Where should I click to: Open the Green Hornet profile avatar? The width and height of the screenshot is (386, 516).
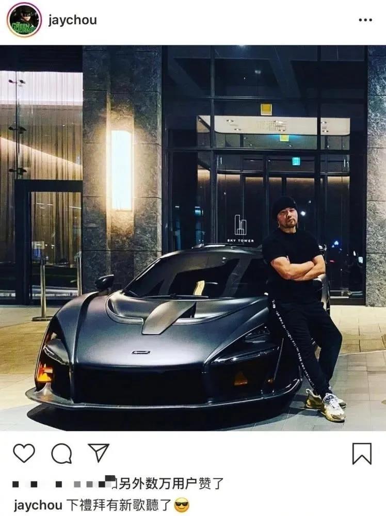[24, 21]
